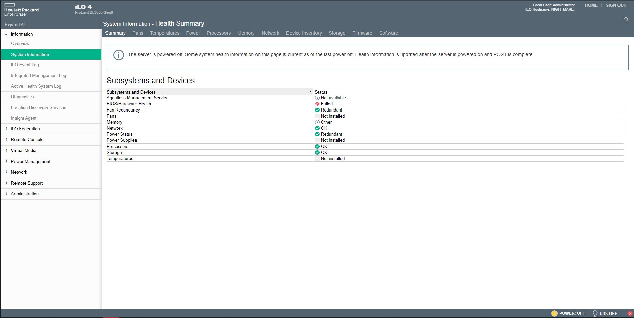Click the green OK icon for Processors row
Image resolution: width=634 pixels, height=318 pixels.
click(x=317, y=147)
